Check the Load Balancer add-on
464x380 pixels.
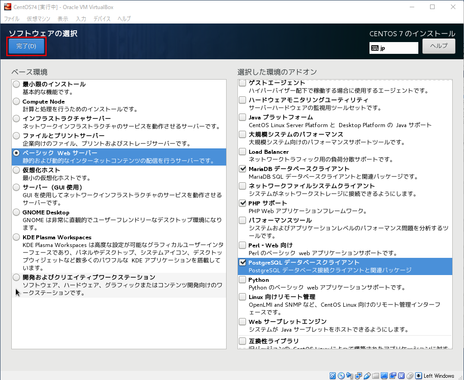(242, 152)
